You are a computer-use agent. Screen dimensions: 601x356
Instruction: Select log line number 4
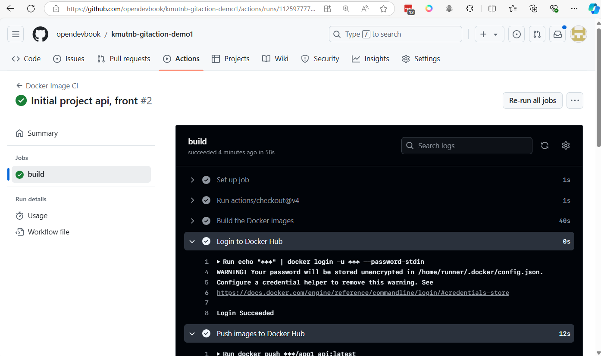coord(207,272)
